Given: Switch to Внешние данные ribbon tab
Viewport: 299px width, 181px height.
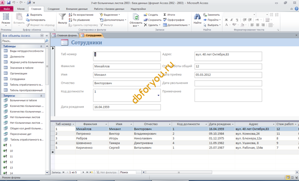Looking at the screenshot, I should 77,9.
